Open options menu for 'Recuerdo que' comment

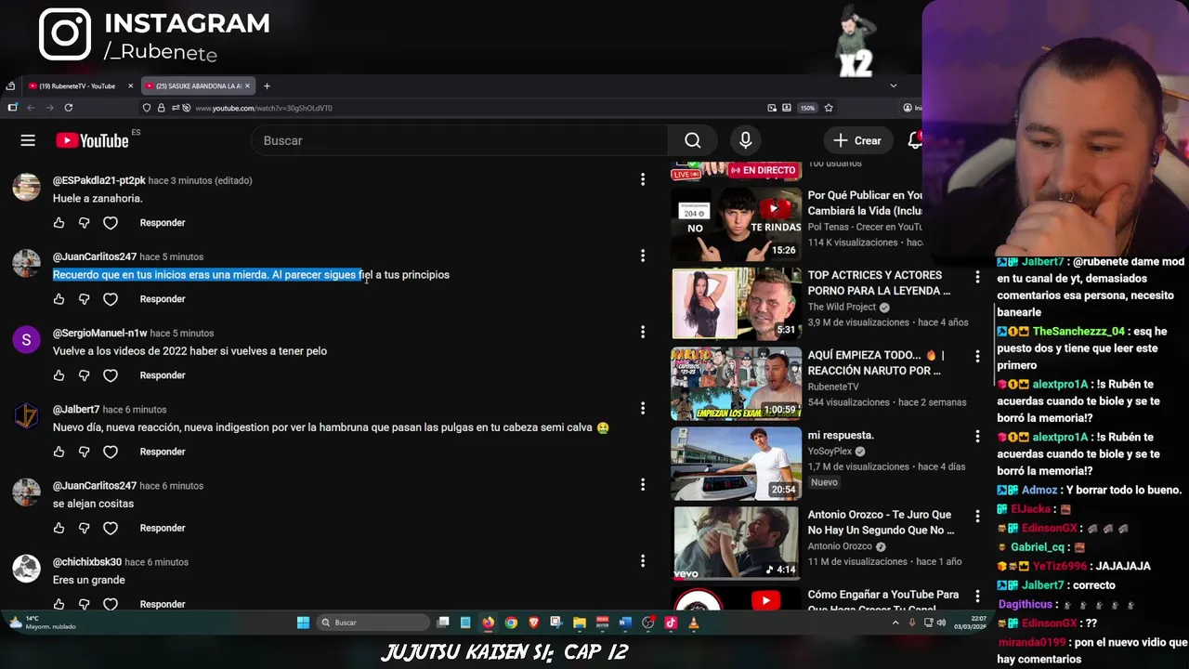click(x=643, y=256)
